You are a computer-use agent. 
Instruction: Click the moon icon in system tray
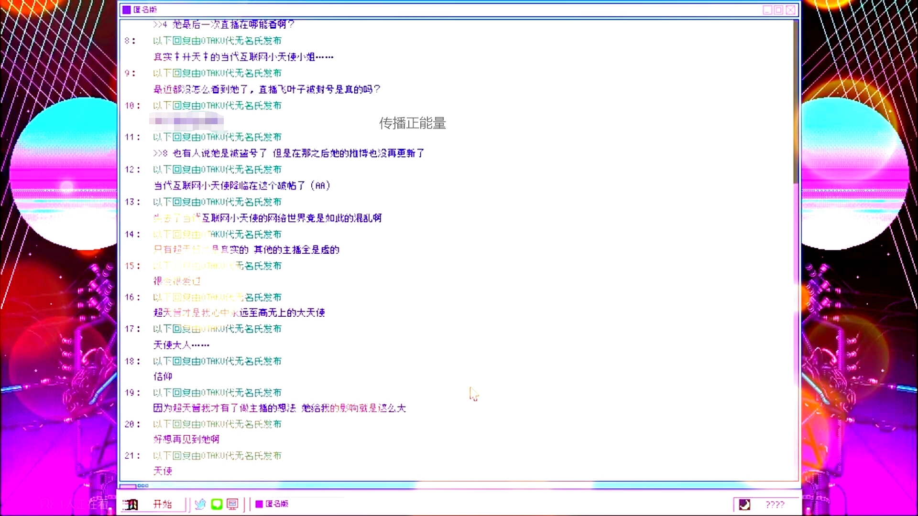coord(744,505)
